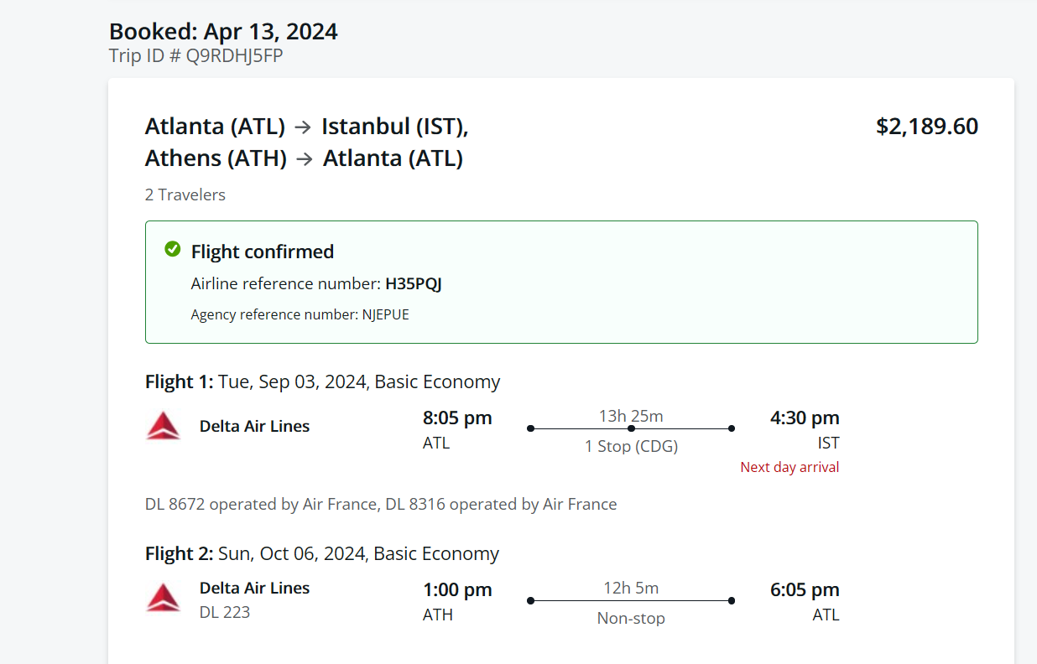Click the ATL arrival dot on Flight 2 timeline

tap(732, 600)
